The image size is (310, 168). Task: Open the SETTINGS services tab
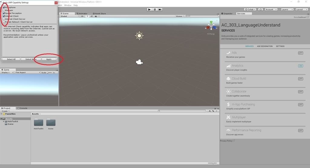[280, 46]
